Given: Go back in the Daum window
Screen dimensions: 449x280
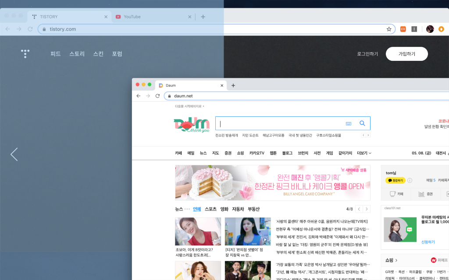Looking at the screenshot, I should tap(138, 96).
